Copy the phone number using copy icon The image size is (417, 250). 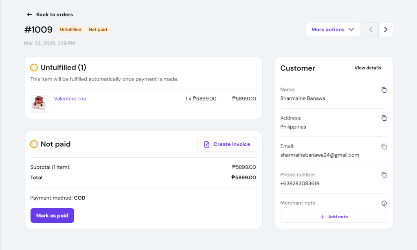tap(384, 175)
